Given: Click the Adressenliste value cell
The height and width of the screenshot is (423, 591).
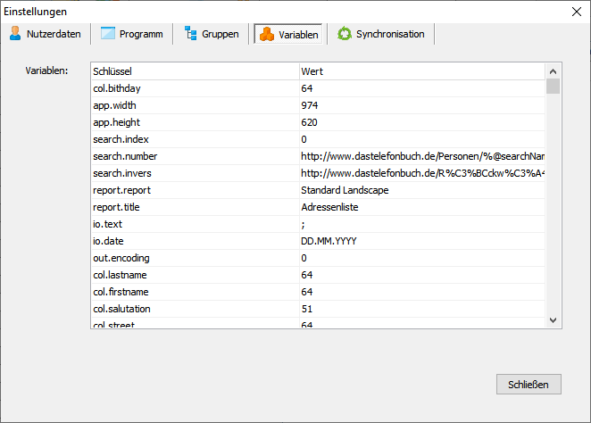Looking at the screenshot, I should (x=329, y=207).
